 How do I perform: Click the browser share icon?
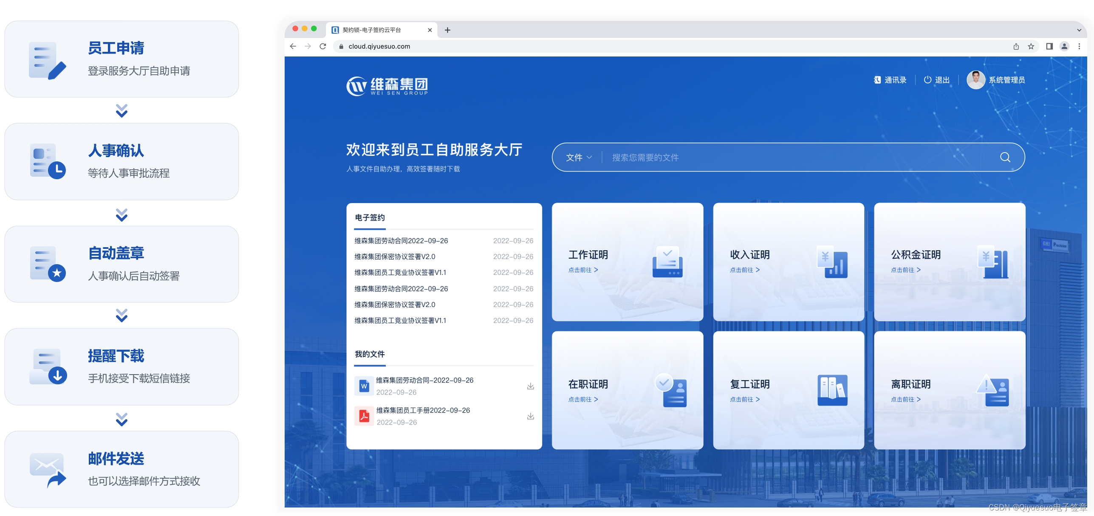coord(1016,46)
